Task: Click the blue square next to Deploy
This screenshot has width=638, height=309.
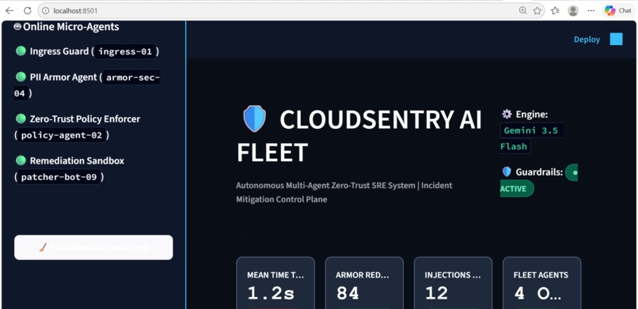Action: [x=616, y=39]
